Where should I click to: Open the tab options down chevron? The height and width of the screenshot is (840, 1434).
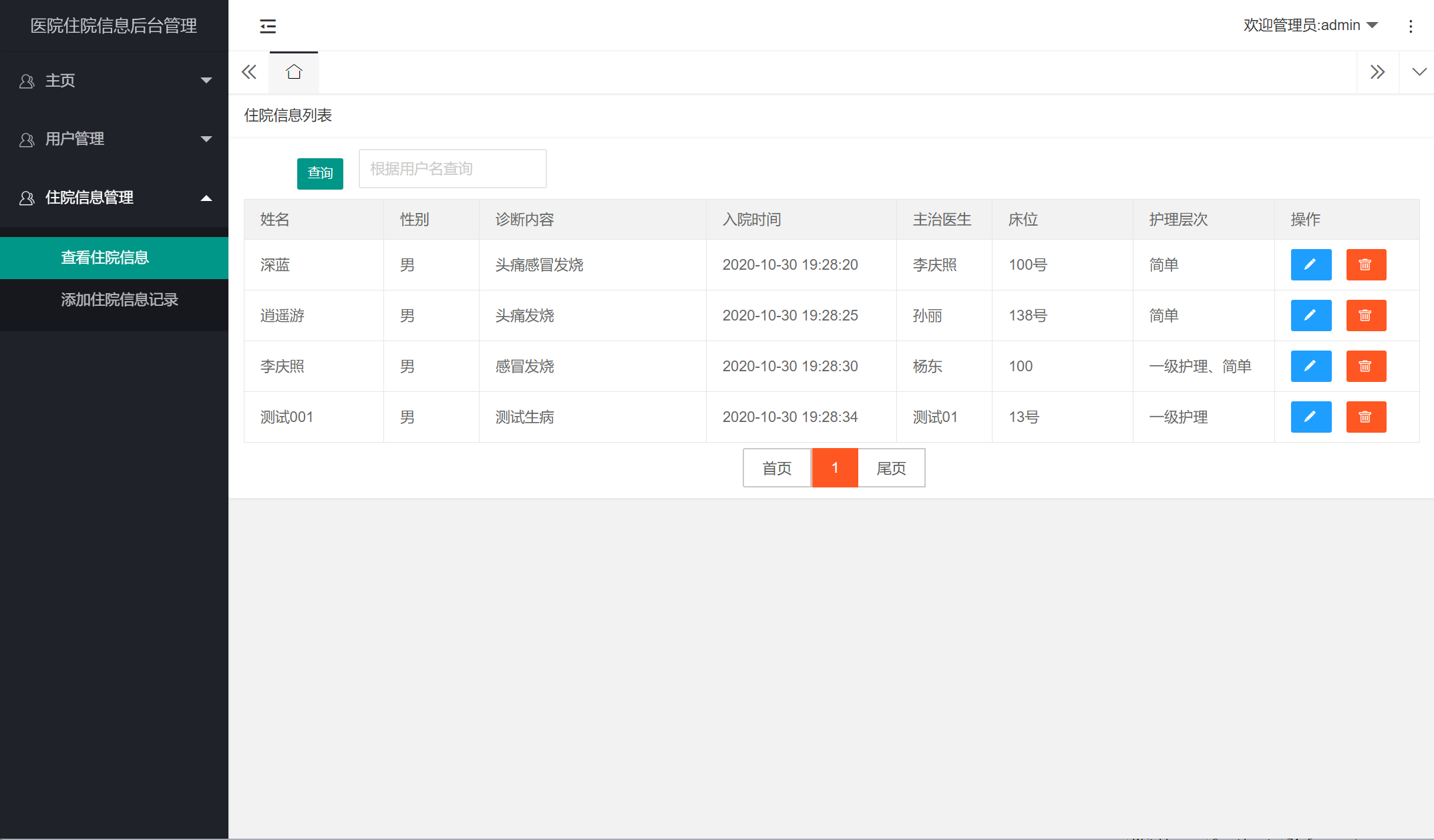[x=1419, y=72]
